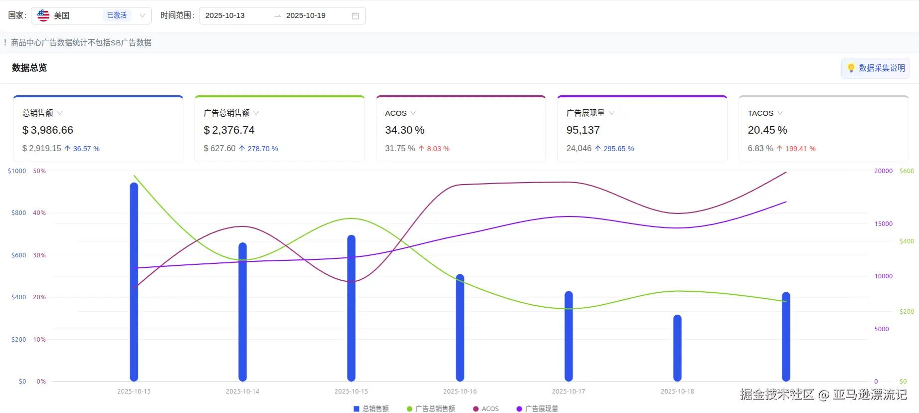The image size is (919, 413).
Task: Click the 278.70 % growth indicator
Action: pyautogui.click(x=259, y=149)
